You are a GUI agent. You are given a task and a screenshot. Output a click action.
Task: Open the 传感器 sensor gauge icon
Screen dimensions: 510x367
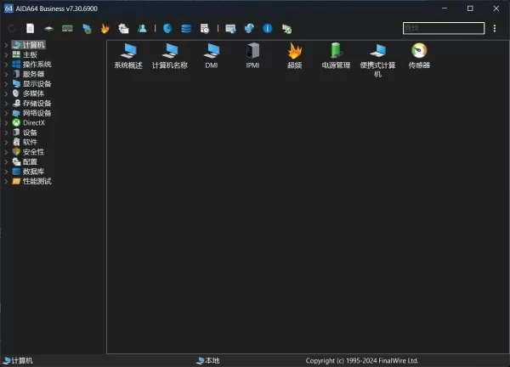419,52
